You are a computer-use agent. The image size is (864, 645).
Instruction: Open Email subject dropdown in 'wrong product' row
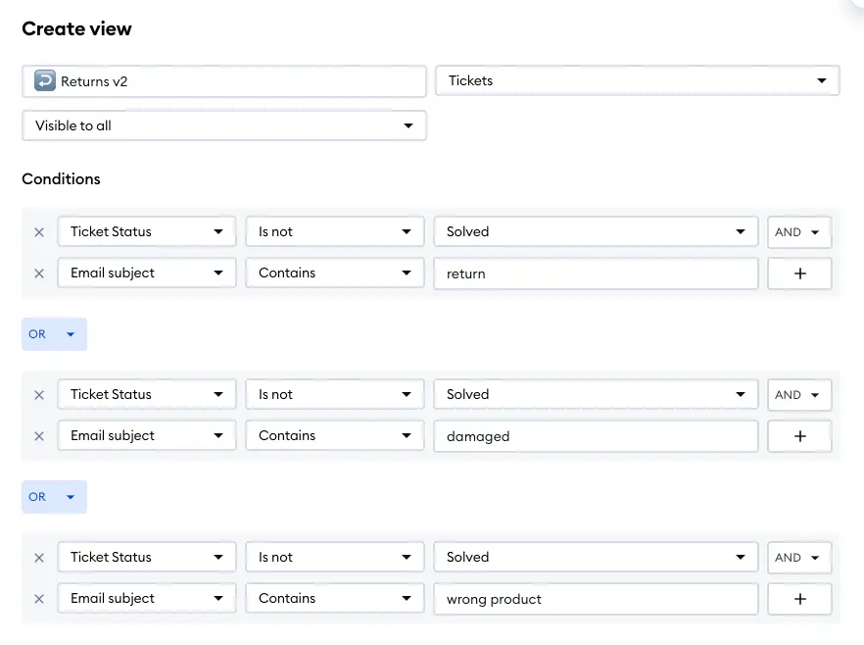[147, 598]
